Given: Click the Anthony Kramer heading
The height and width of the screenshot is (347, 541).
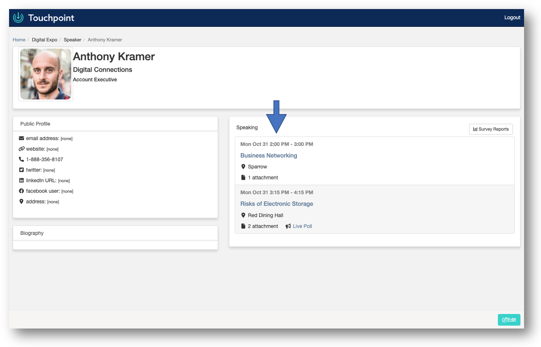Looking at the screenshot, I should [x=114, y=57].
